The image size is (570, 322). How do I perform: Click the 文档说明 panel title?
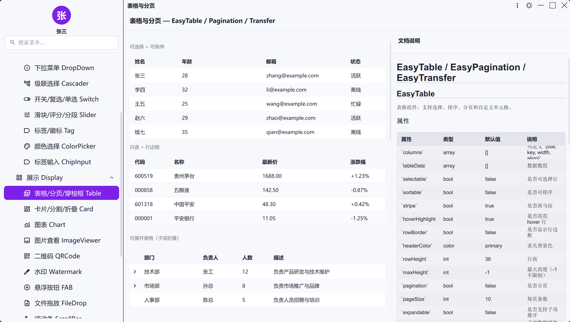click(409, 41)
